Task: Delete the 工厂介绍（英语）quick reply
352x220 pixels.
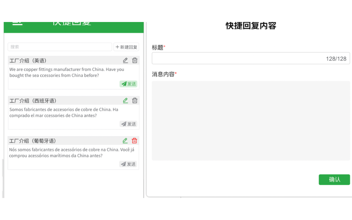Action: [135, 61]
